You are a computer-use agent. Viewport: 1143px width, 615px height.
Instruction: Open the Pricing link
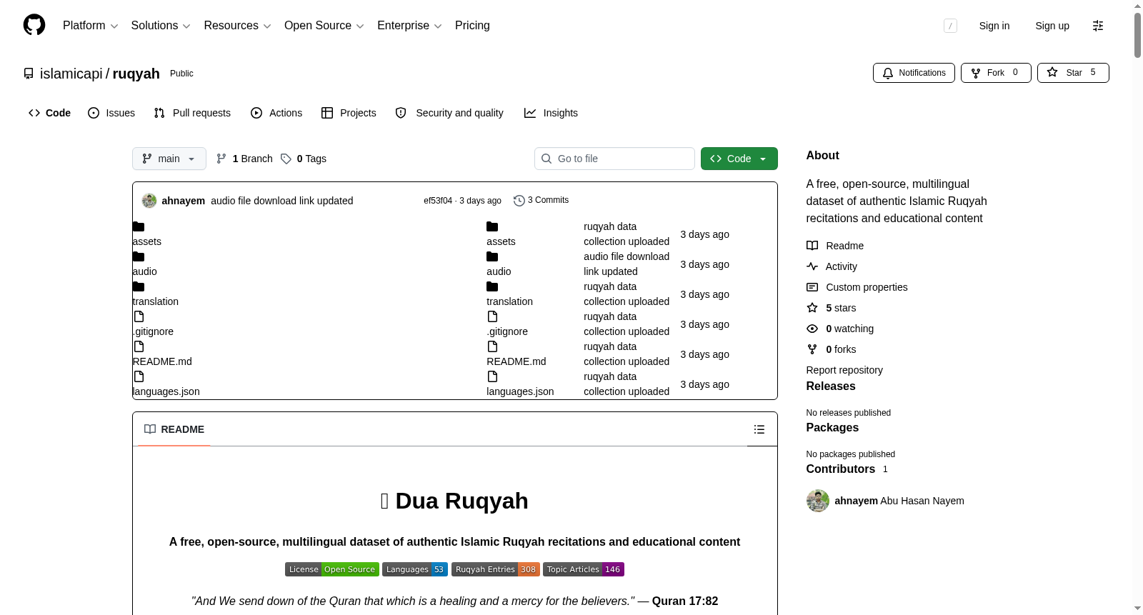point(472,26)
